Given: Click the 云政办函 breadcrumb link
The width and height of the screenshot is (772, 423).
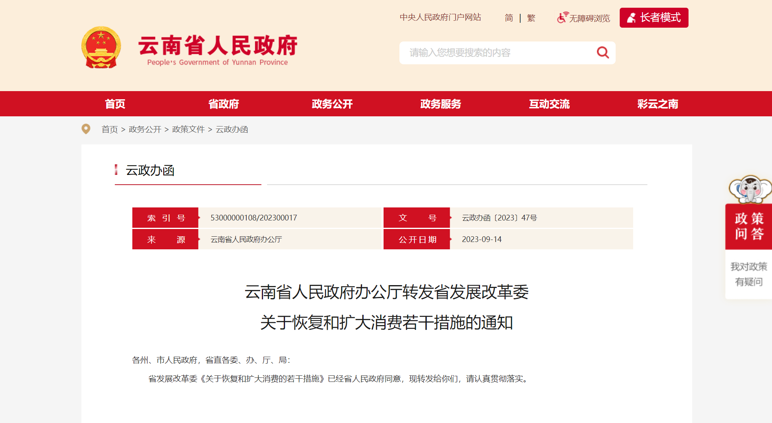Looking at the screenshot, I should 232,129.
